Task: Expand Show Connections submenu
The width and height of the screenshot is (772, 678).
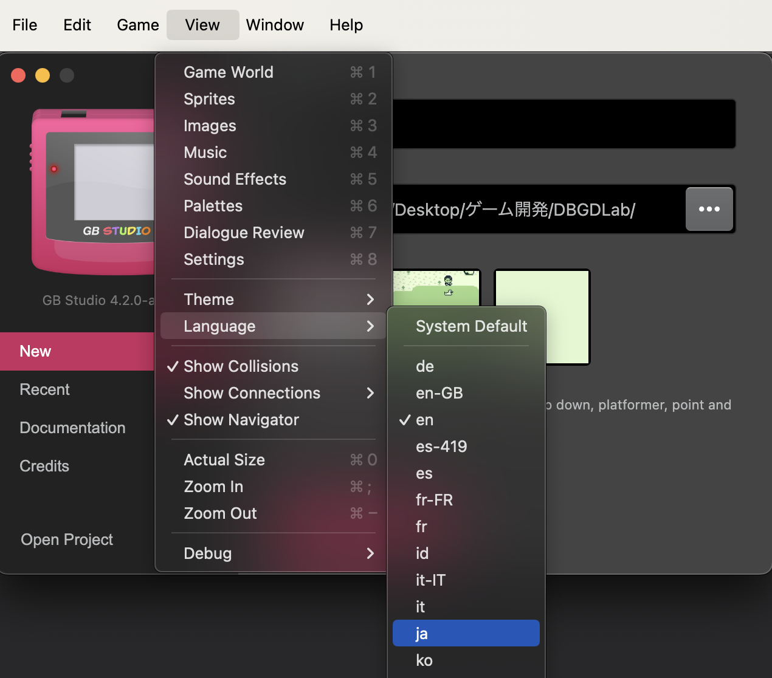Action: pos(274,393)
